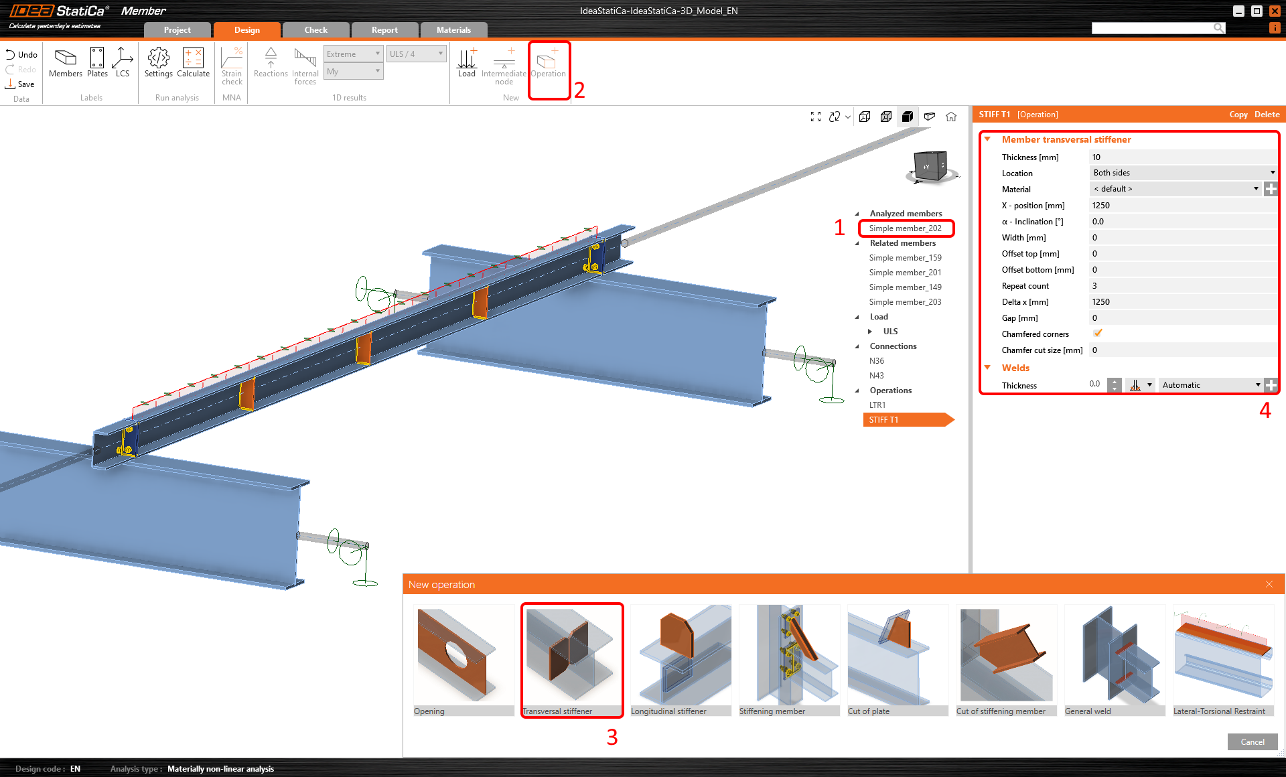Click the Delete operation link
This screenshot has width=1286, height=777.
[1267, 115]
